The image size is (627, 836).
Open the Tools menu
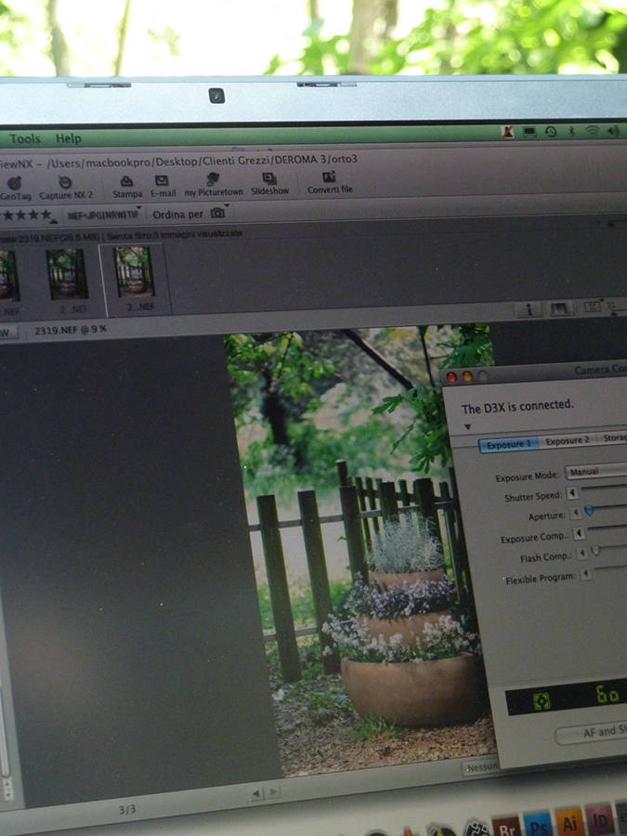(25, 139)
